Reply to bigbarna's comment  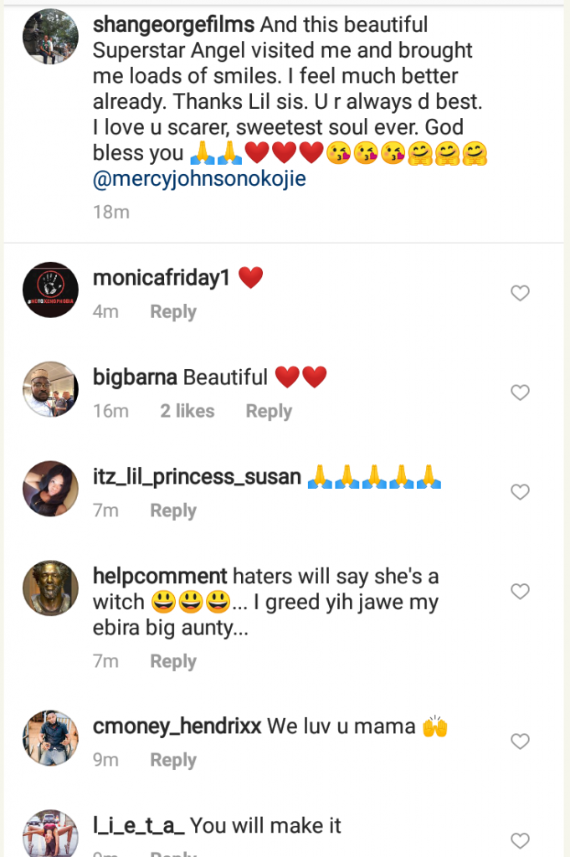pyautogui.click(x=269, y=412)
